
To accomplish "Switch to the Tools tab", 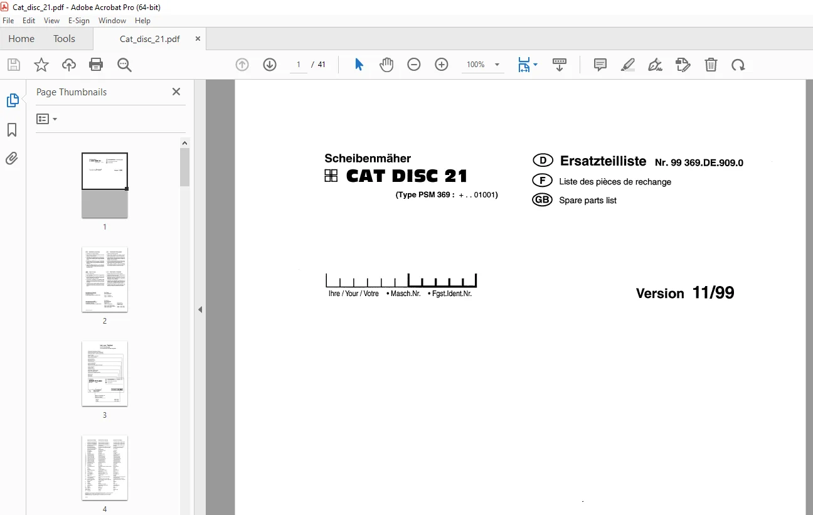I will click(64, 39).
